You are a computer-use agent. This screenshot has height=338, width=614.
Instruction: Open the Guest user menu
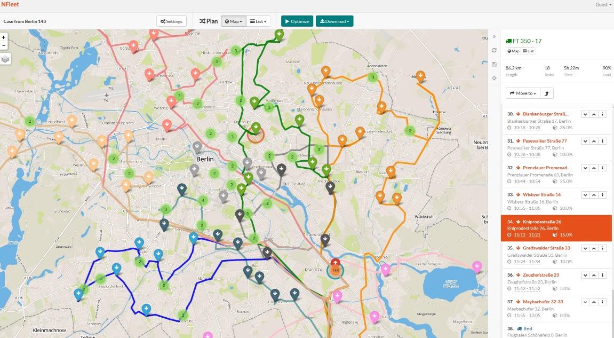pos(603,5)
